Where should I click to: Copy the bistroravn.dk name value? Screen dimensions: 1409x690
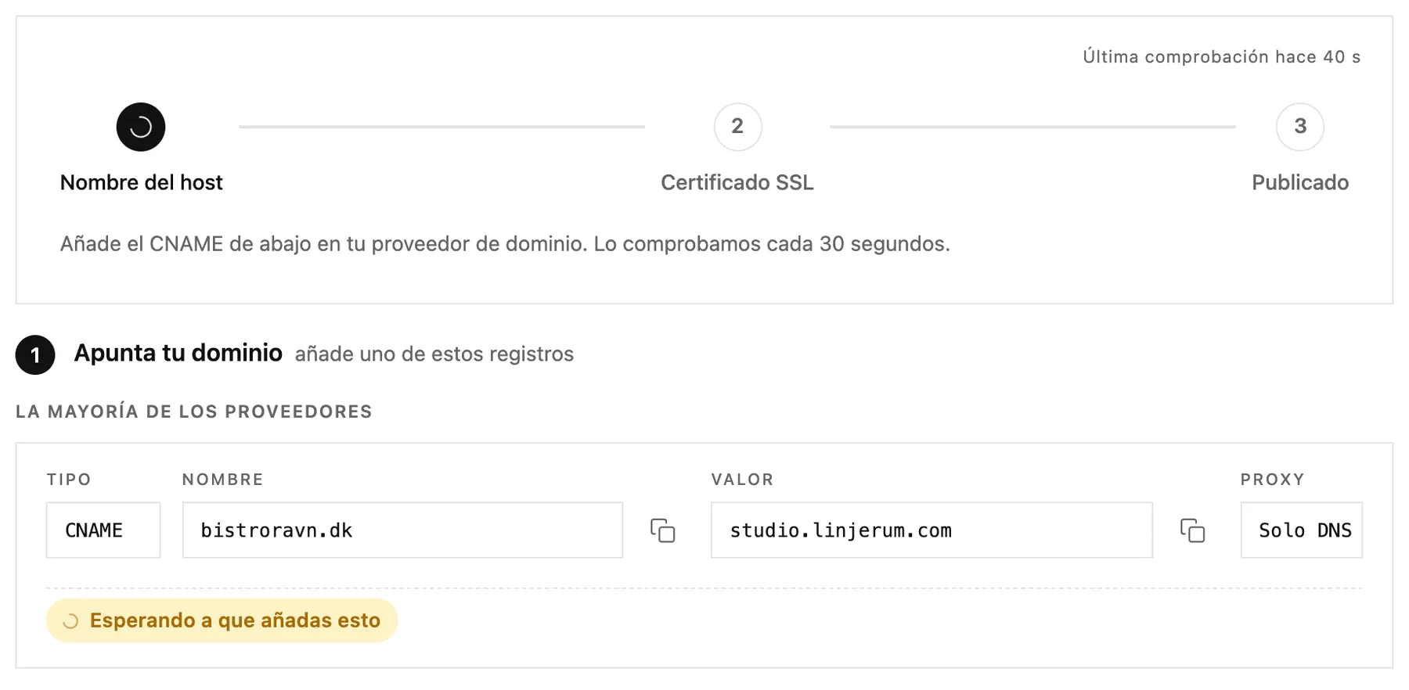click(x=662, y=530)
